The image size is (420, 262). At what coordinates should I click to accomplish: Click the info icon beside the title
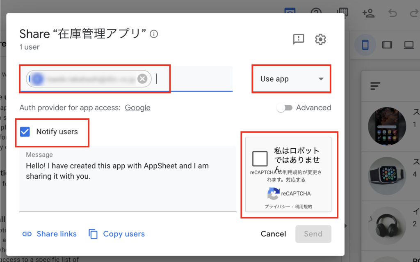(x=154, y=34)
